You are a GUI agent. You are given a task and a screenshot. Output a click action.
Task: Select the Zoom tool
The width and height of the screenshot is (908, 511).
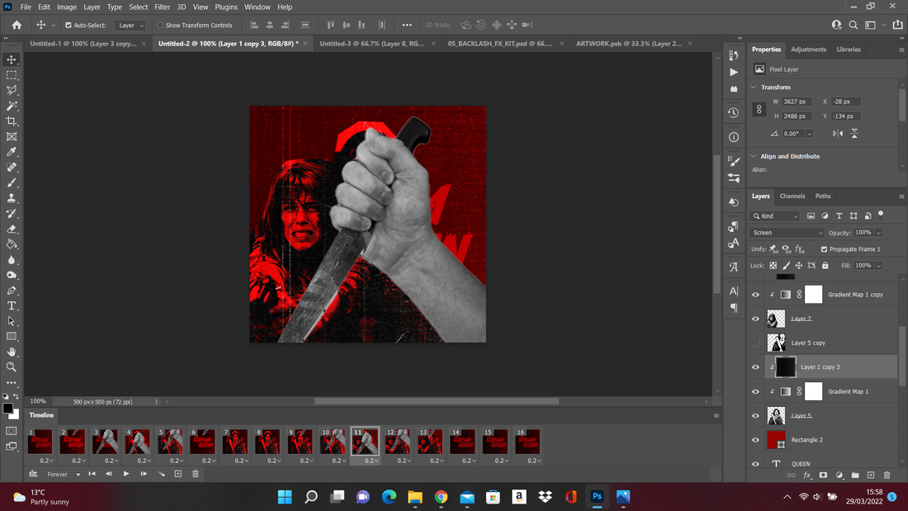[x=12, y=367]
